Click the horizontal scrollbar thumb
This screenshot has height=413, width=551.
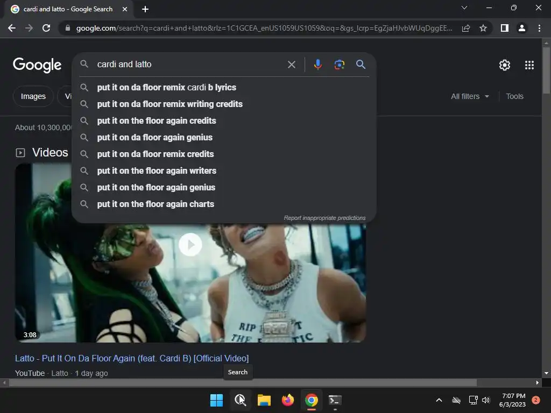point(243,383)
